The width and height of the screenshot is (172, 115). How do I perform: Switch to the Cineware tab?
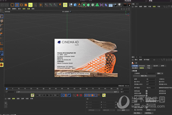142,66
